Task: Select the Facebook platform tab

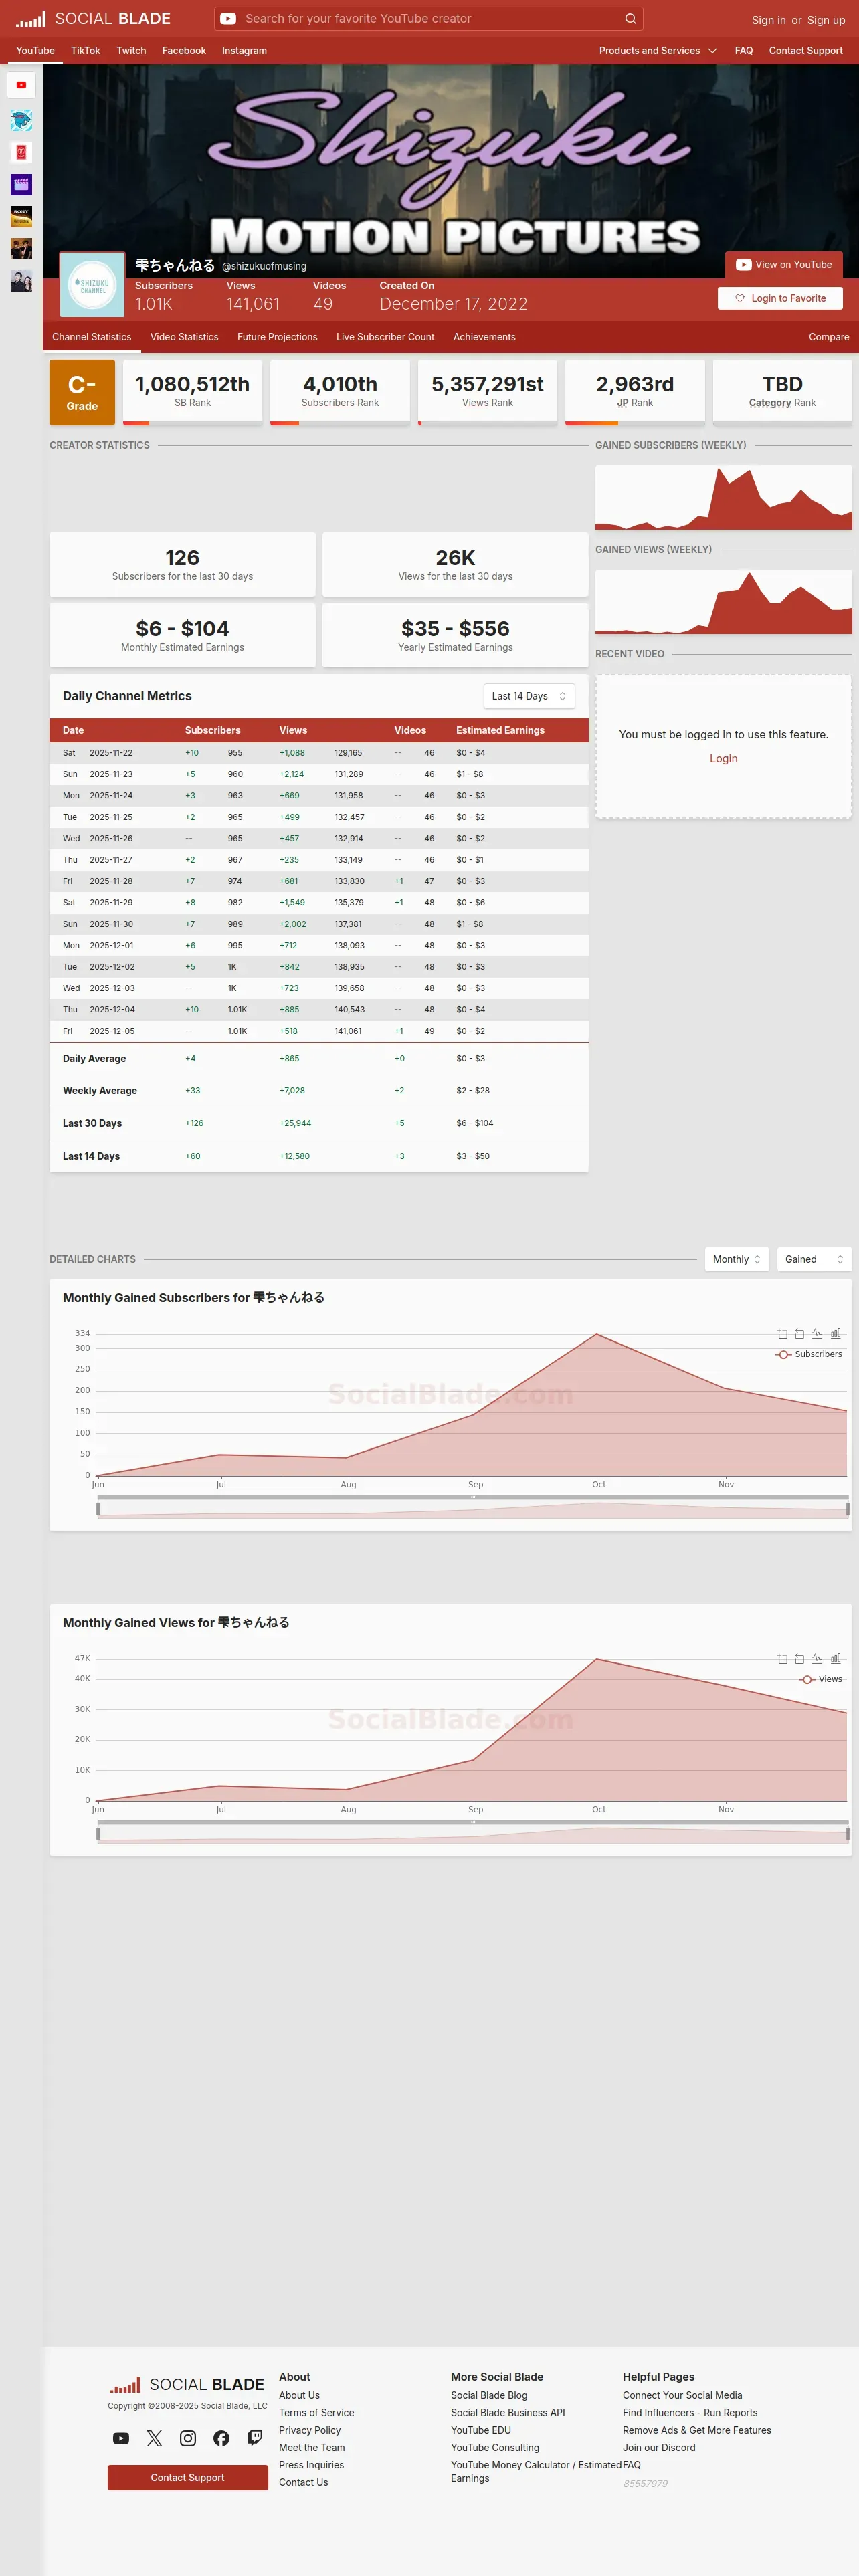Action: coord(184,51)
